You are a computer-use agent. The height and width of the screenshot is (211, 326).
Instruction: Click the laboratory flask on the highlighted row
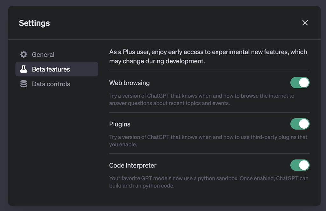pos(24,69)
